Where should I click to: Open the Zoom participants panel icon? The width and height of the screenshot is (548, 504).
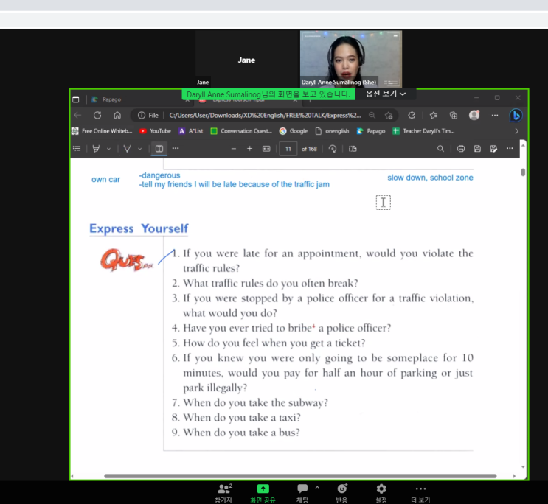(225, 489)
